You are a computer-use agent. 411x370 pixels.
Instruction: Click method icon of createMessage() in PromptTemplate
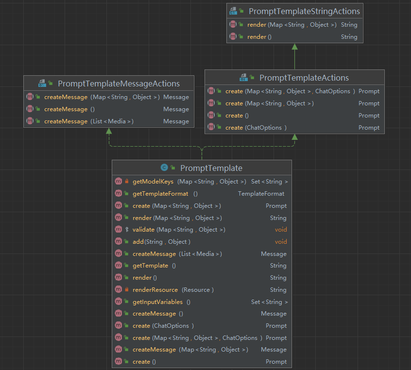[x=119, y=313]
